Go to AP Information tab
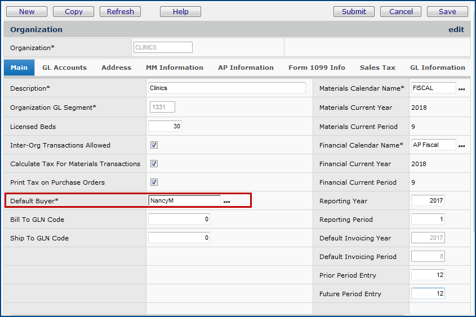Viewport: 476px width, 317px height. click(246, 68)
